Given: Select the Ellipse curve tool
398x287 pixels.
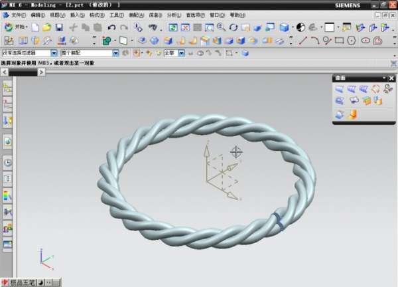Looking at the screenshot, I should tap(365, 40).
